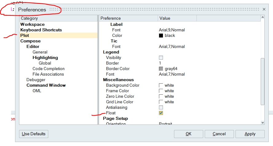This screenshot has height=146, width=273.
Task: Select the Workspace category
Action: click(x=32, y=24)
